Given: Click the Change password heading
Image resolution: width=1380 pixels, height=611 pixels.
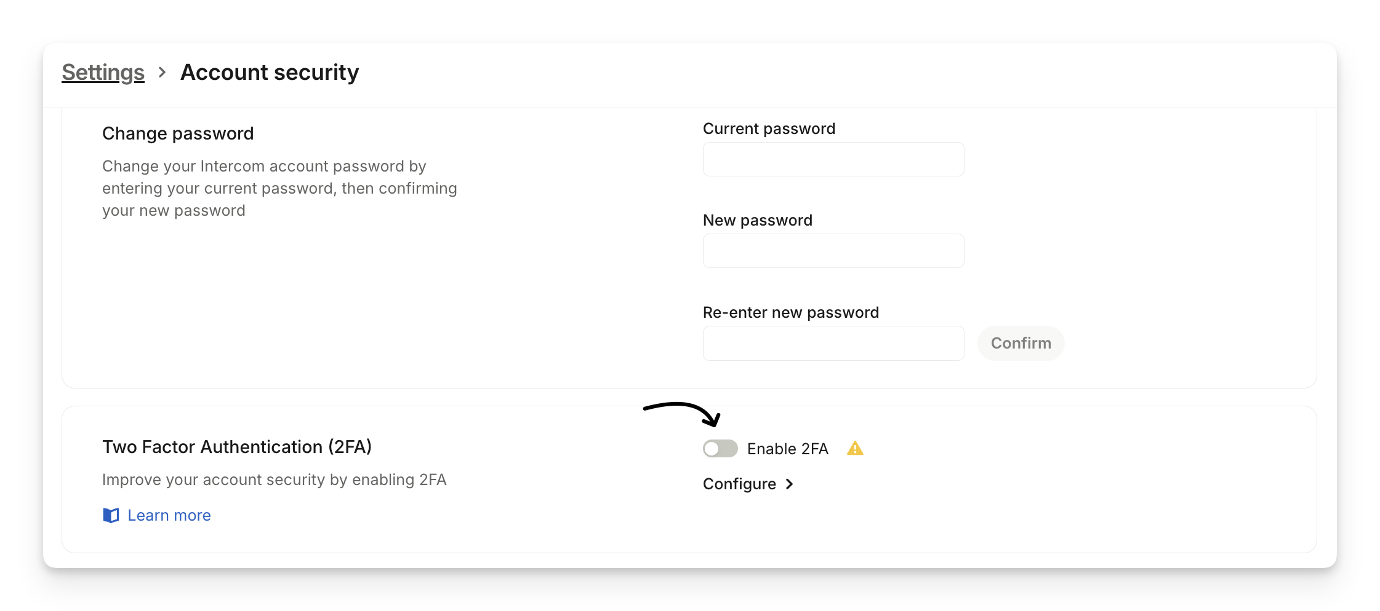Looking at the screenshot, I should (x=178, y=133).
